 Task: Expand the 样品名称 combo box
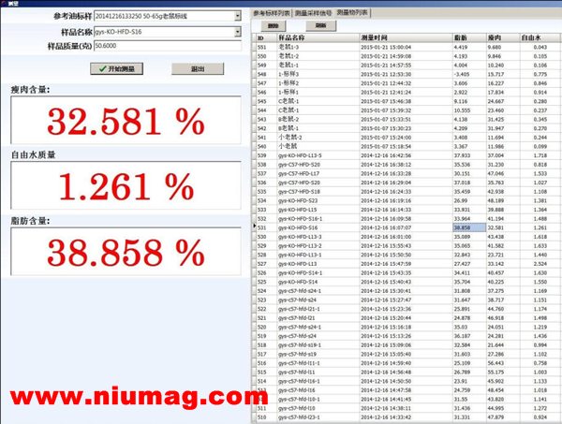(x=236, y=31)
